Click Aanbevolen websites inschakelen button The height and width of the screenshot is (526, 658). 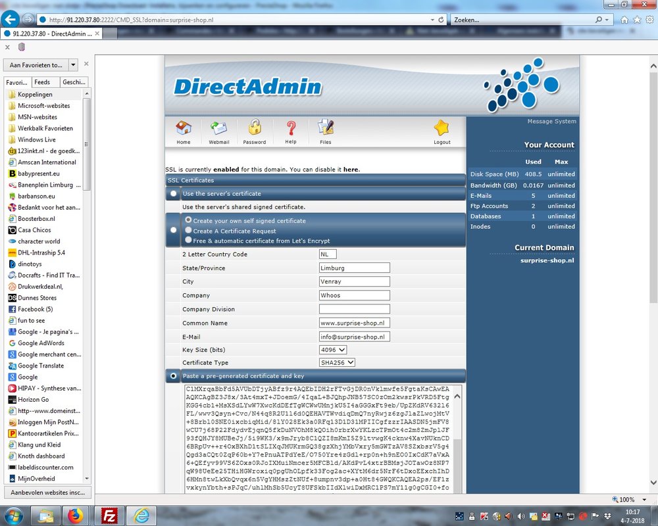(x=47, y=492)
